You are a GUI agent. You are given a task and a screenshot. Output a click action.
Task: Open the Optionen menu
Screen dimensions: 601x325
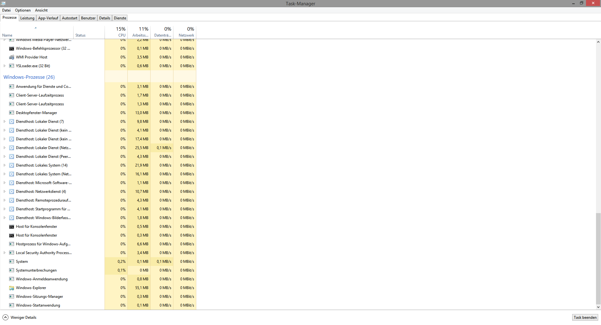point(23,10)
